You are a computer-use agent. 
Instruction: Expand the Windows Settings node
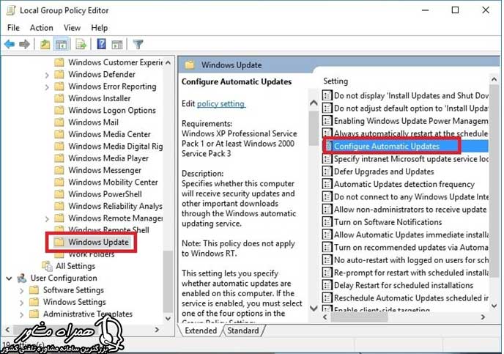pyautogui.click(x=21, y=303)
